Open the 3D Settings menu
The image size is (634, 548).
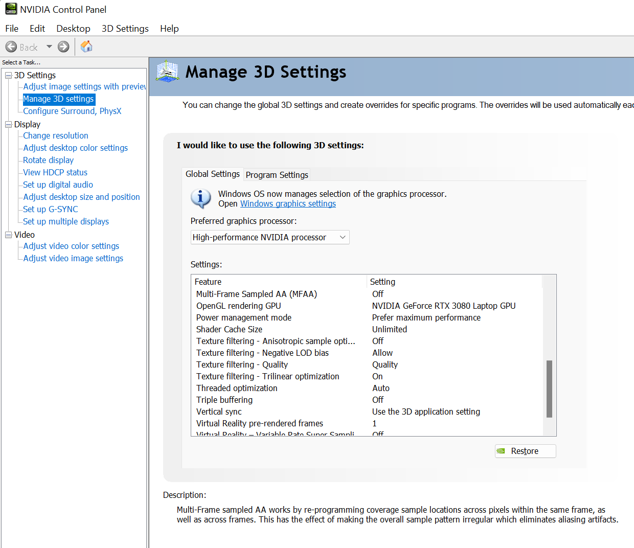pos(125,29)
